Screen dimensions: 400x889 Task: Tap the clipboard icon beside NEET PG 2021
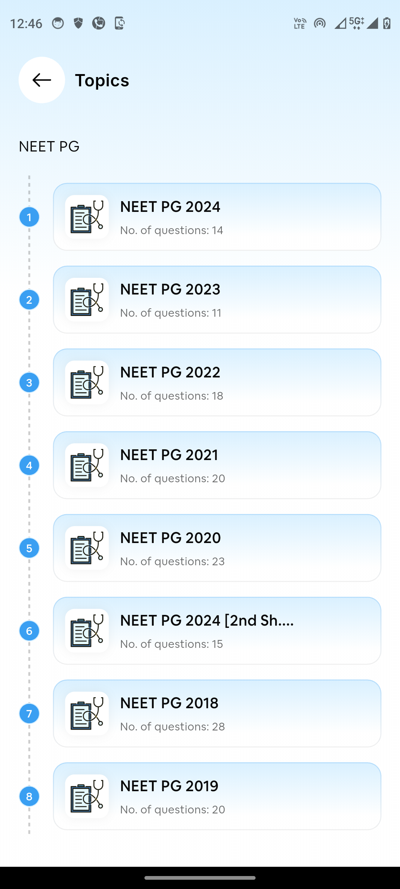pos(87,465)
